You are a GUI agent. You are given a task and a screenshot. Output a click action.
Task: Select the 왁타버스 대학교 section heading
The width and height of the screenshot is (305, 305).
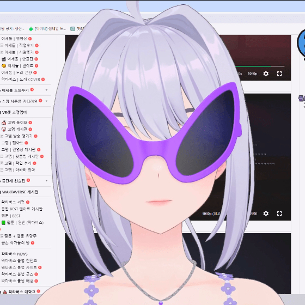(22, 292)
